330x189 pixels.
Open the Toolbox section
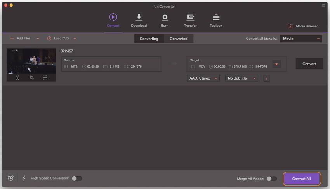pos(216,20)
